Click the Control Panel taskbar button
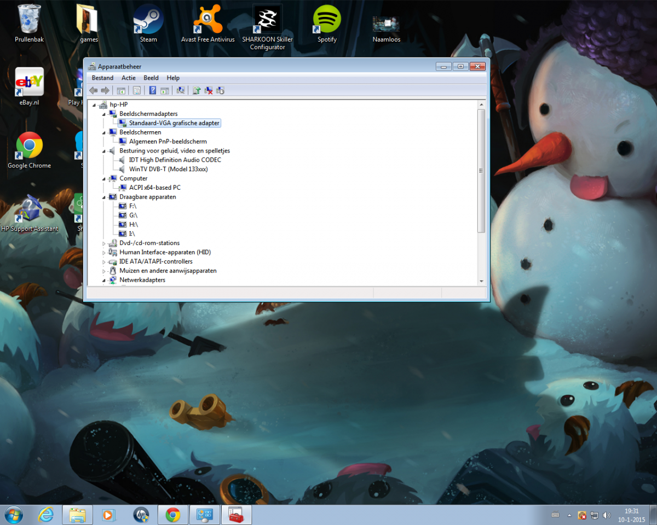The height and width of the screenshot is (525, 657). click(x=205, y=515)
